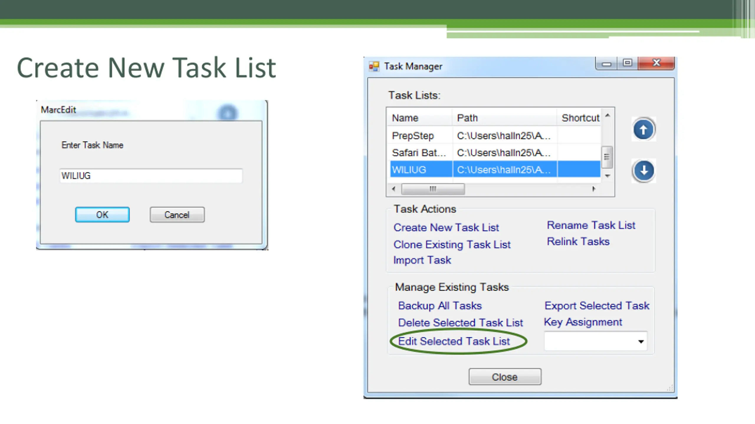Screen dimensions: 755x424
Task: Click Delete Selected Task List link
Action: 460,323
